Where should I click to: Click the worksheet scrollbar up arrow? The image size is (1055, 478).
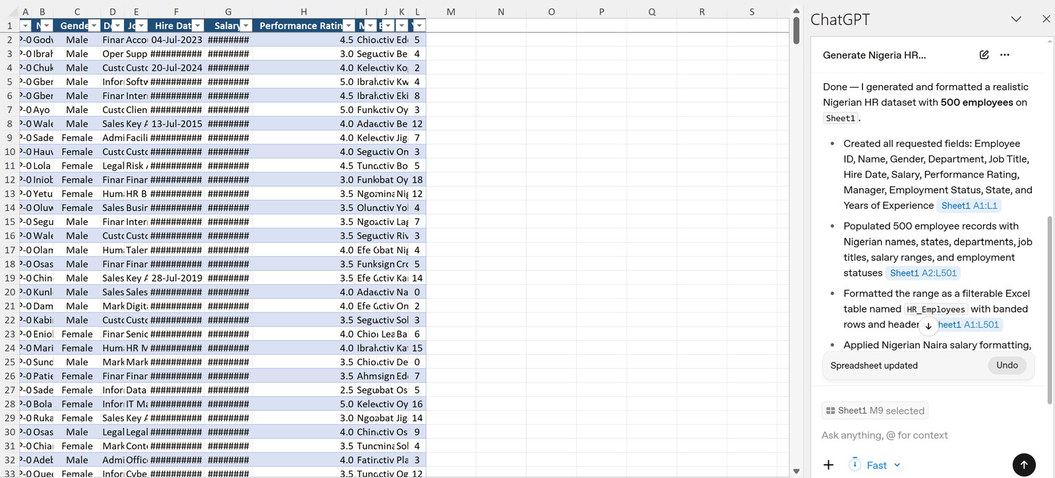click(x=796, y=11)
